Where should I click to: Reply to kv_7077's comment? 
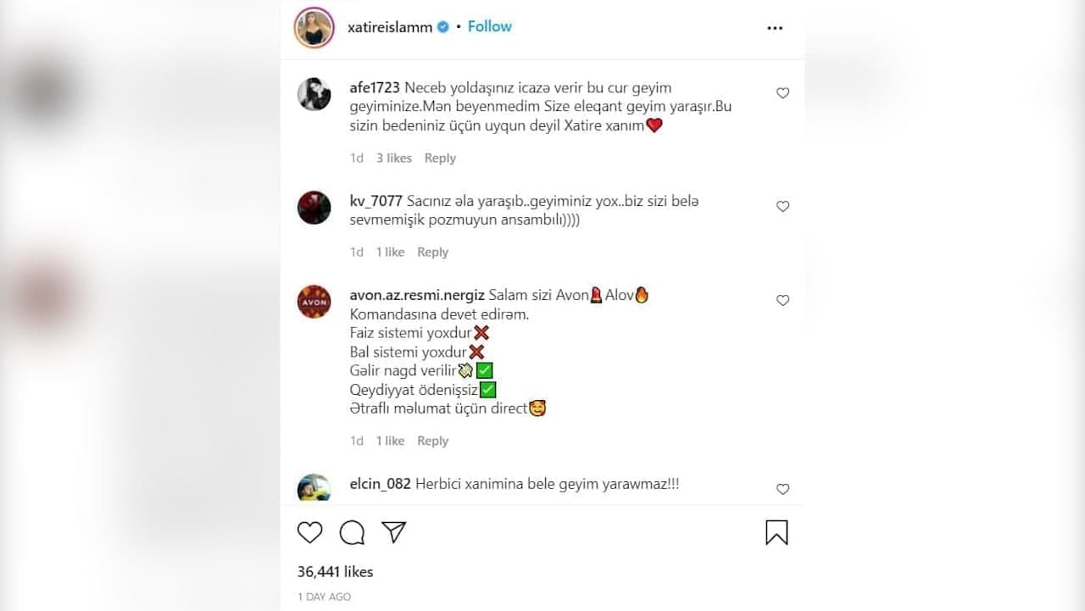pyautogui.click(x=432, y=253)
